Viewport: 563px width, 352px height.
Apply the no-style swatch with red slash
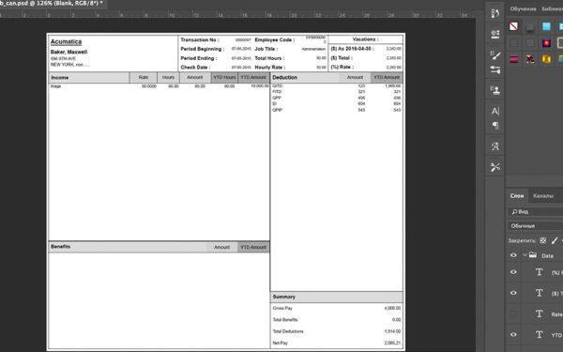coord(514,26)
